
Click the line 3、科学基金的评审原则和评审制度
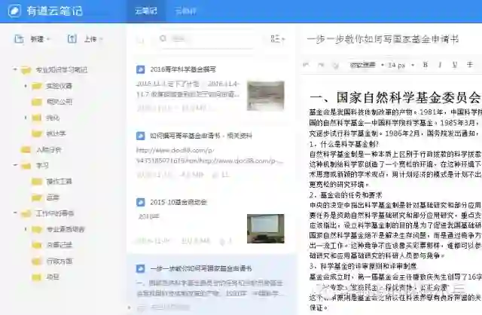click(363, 266)
